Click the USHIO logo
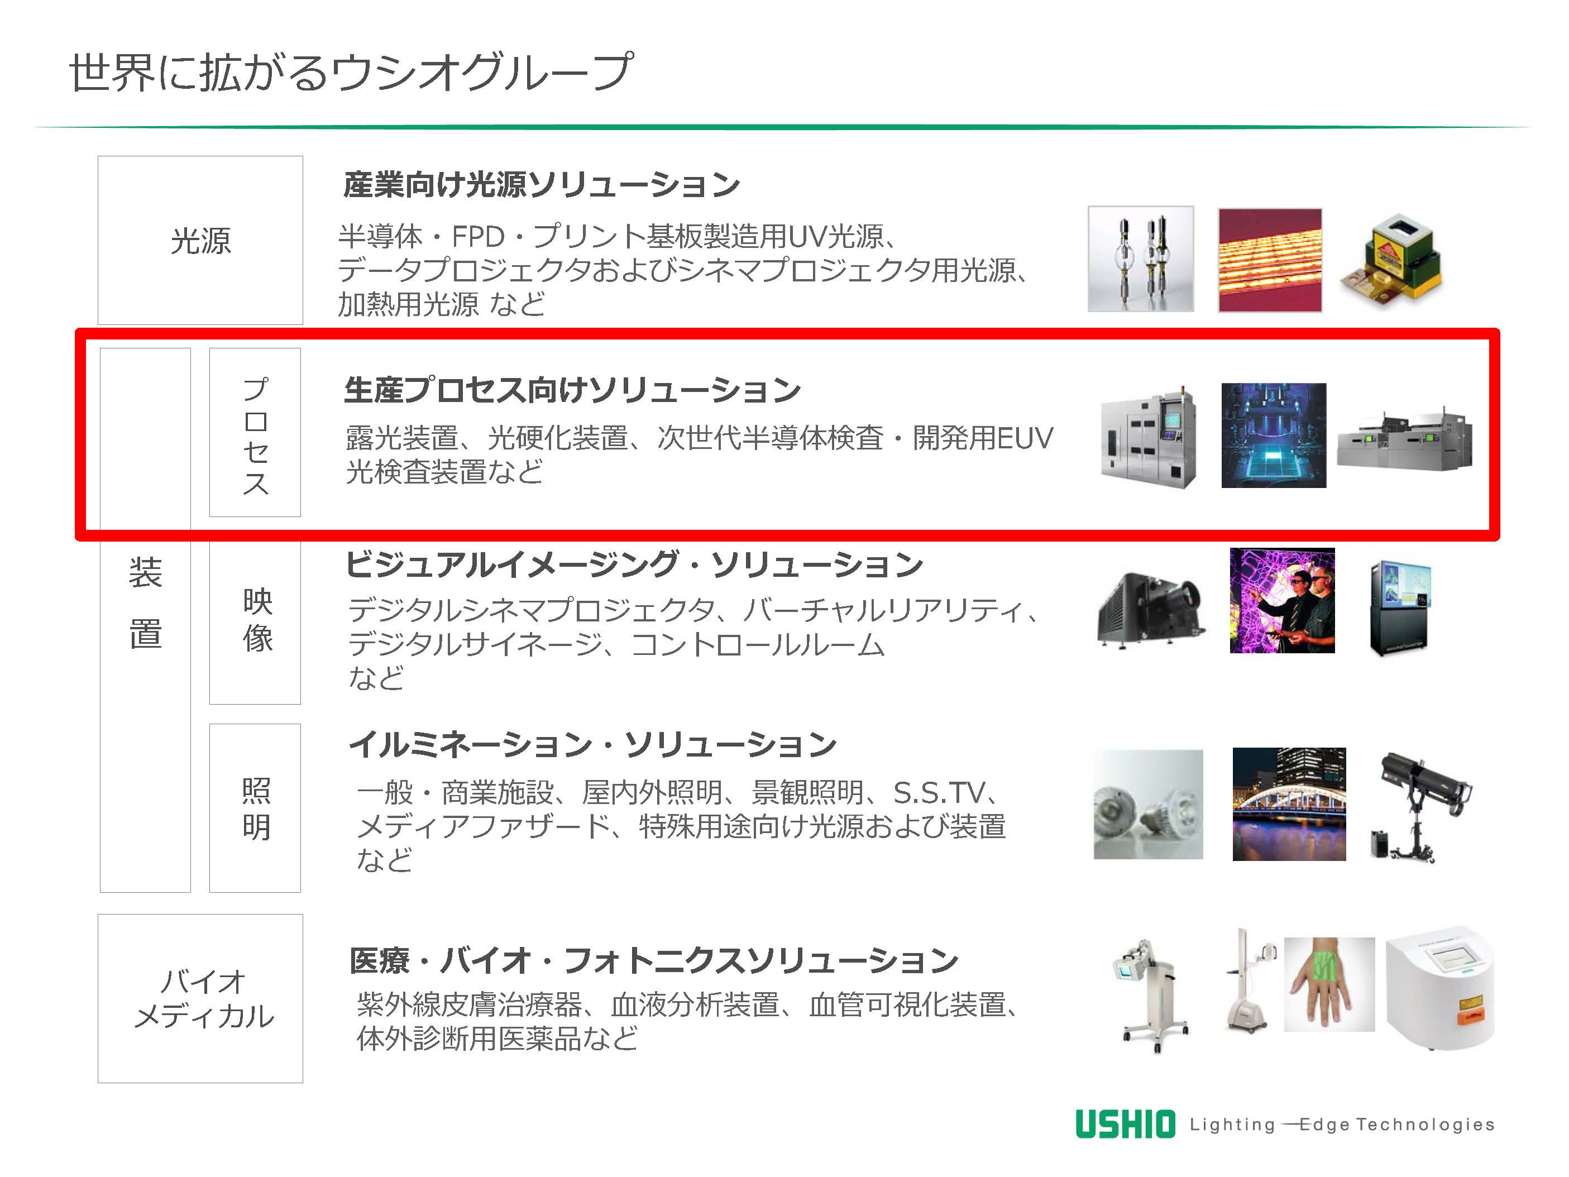This screenshot has width=1569, height=1177. 1125,1125
